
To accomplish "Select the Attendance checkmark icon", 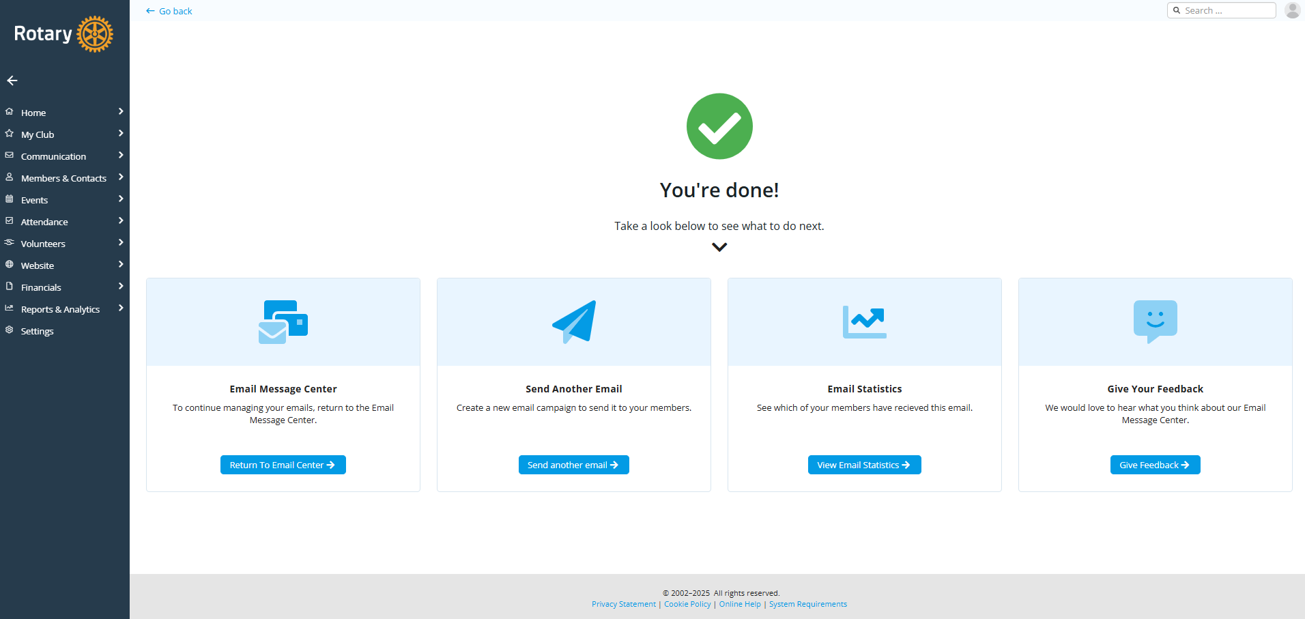I will click(x=9, y=221).
